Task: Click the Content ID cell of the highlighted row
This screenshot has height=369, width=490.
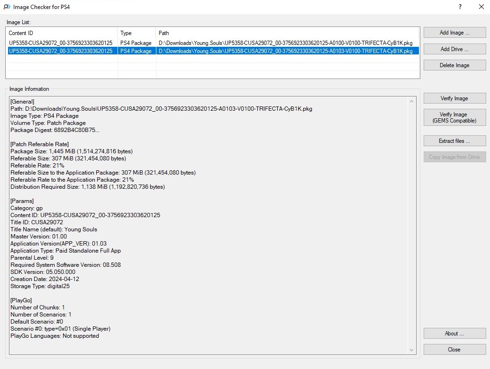Action: 61,51
